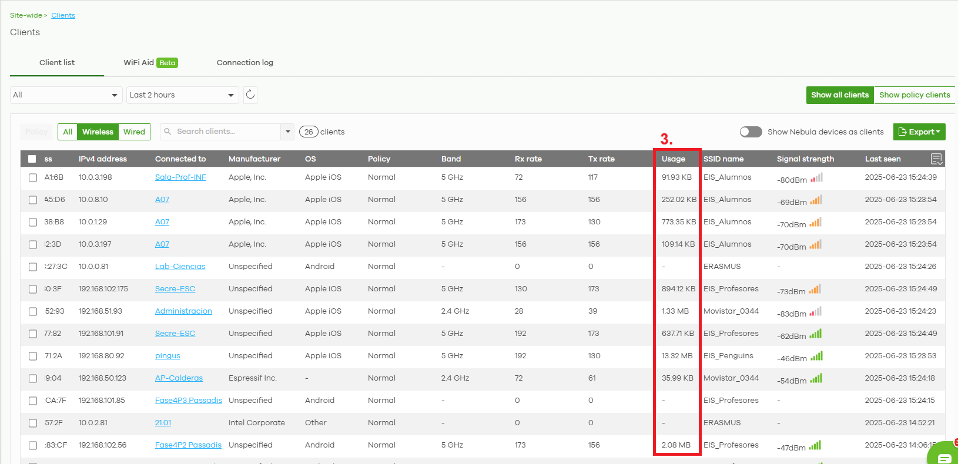Click the 26 clients count badge
This screenshot has height=464, width=958.
coord(309,132)
